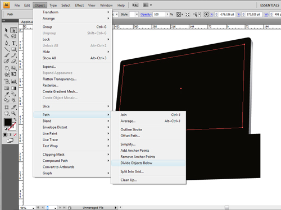Select the Blob Brush tool

6,61
